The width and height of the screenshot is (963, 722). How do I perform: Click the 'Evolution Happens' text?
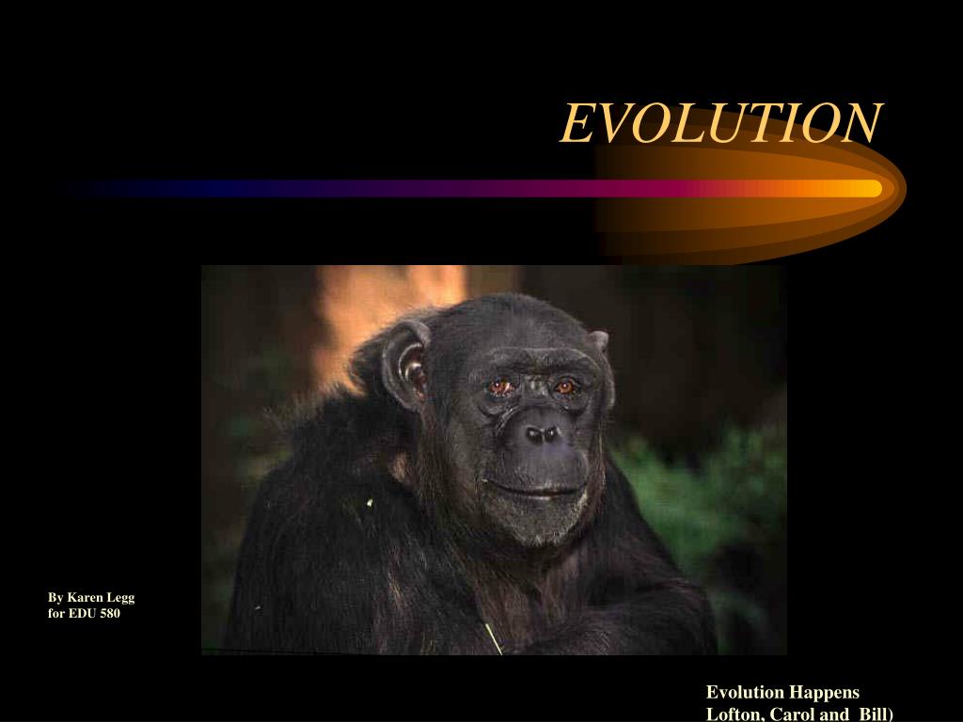coord(782,693)
